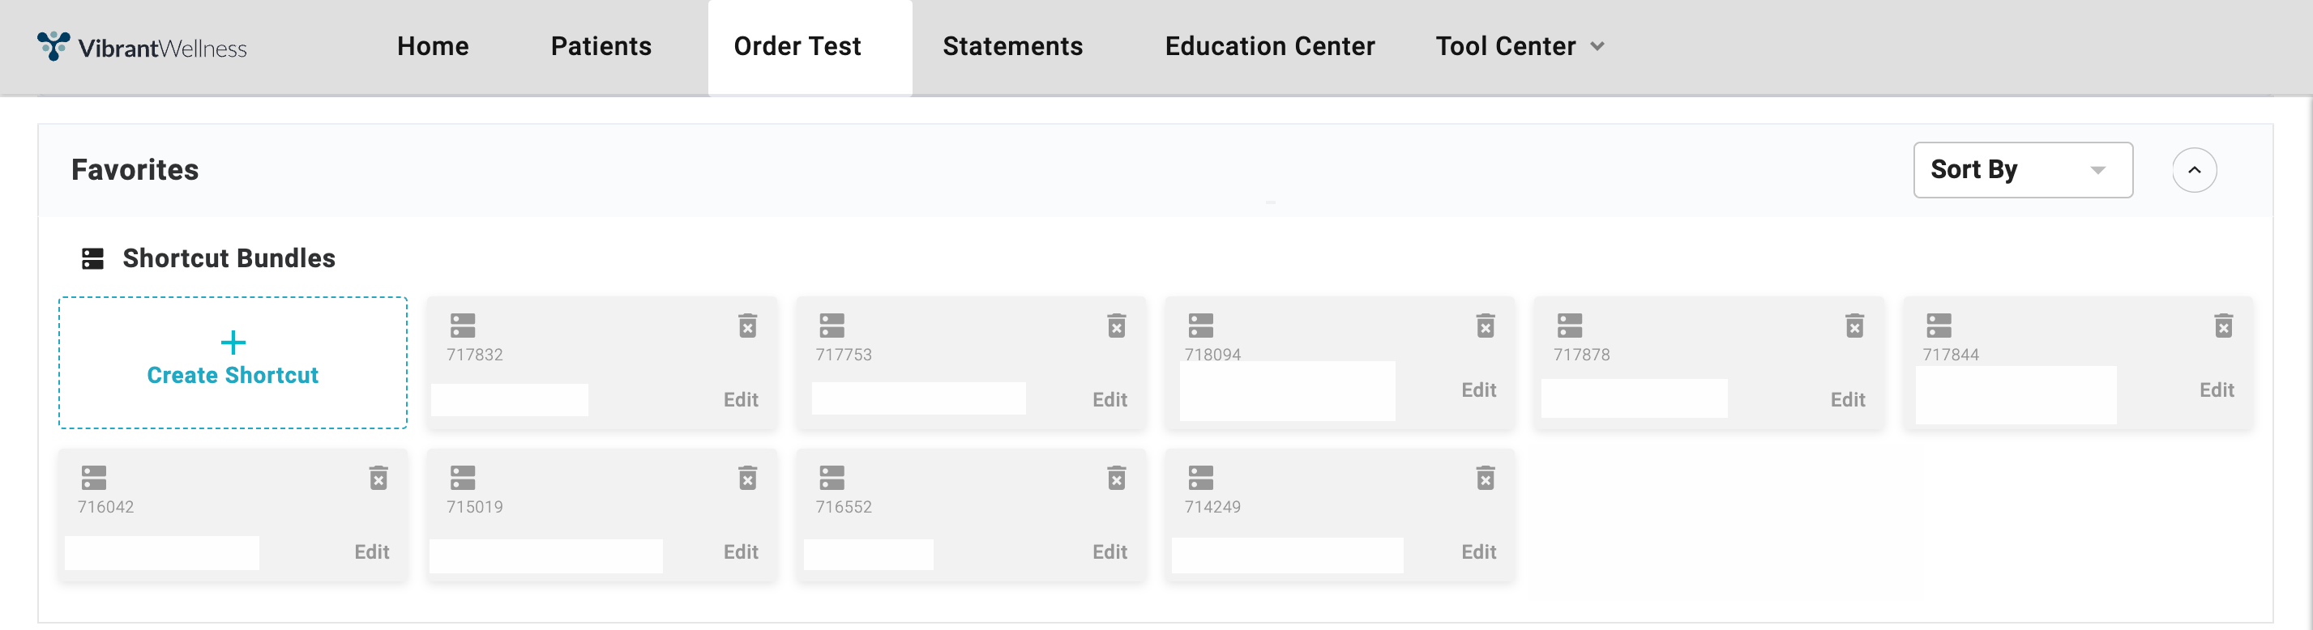The width and height of the screenshot is (2313, 630).
Task: Go to the Home tab
Action: (x=433, y=47)
